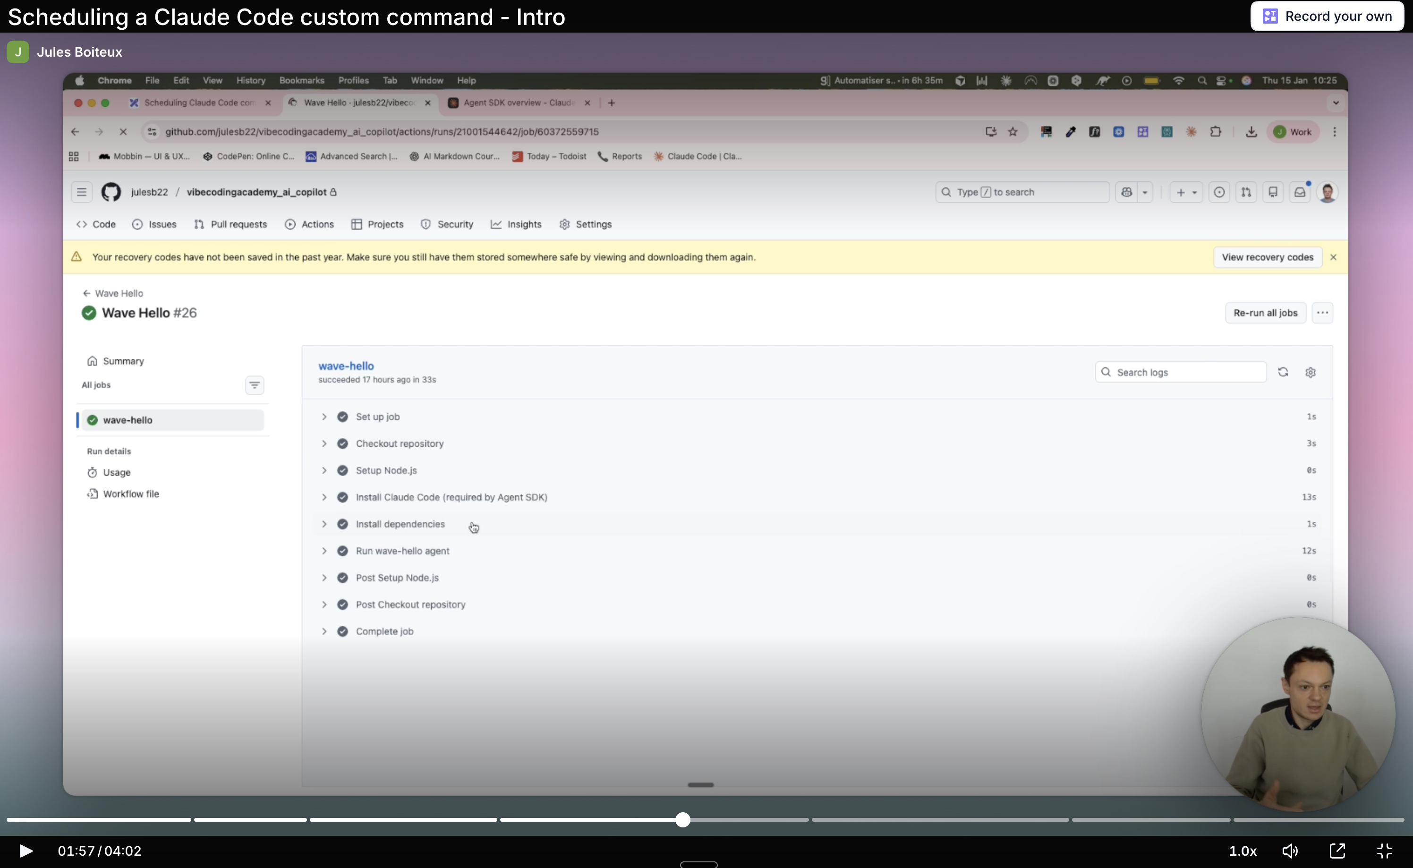Open the Insights tab
The height and width of the screenshot is (868, 1413).
pyautogui.click(x=516, y=224)
